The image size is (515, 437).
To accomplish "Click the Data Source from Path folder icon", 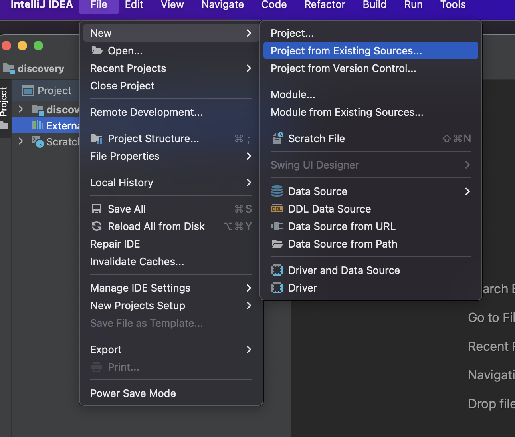I will click(x=277, y=244).
